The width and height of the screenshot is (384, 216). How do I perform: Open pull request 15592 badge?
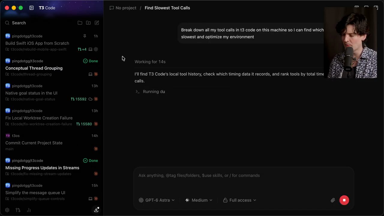79,99
